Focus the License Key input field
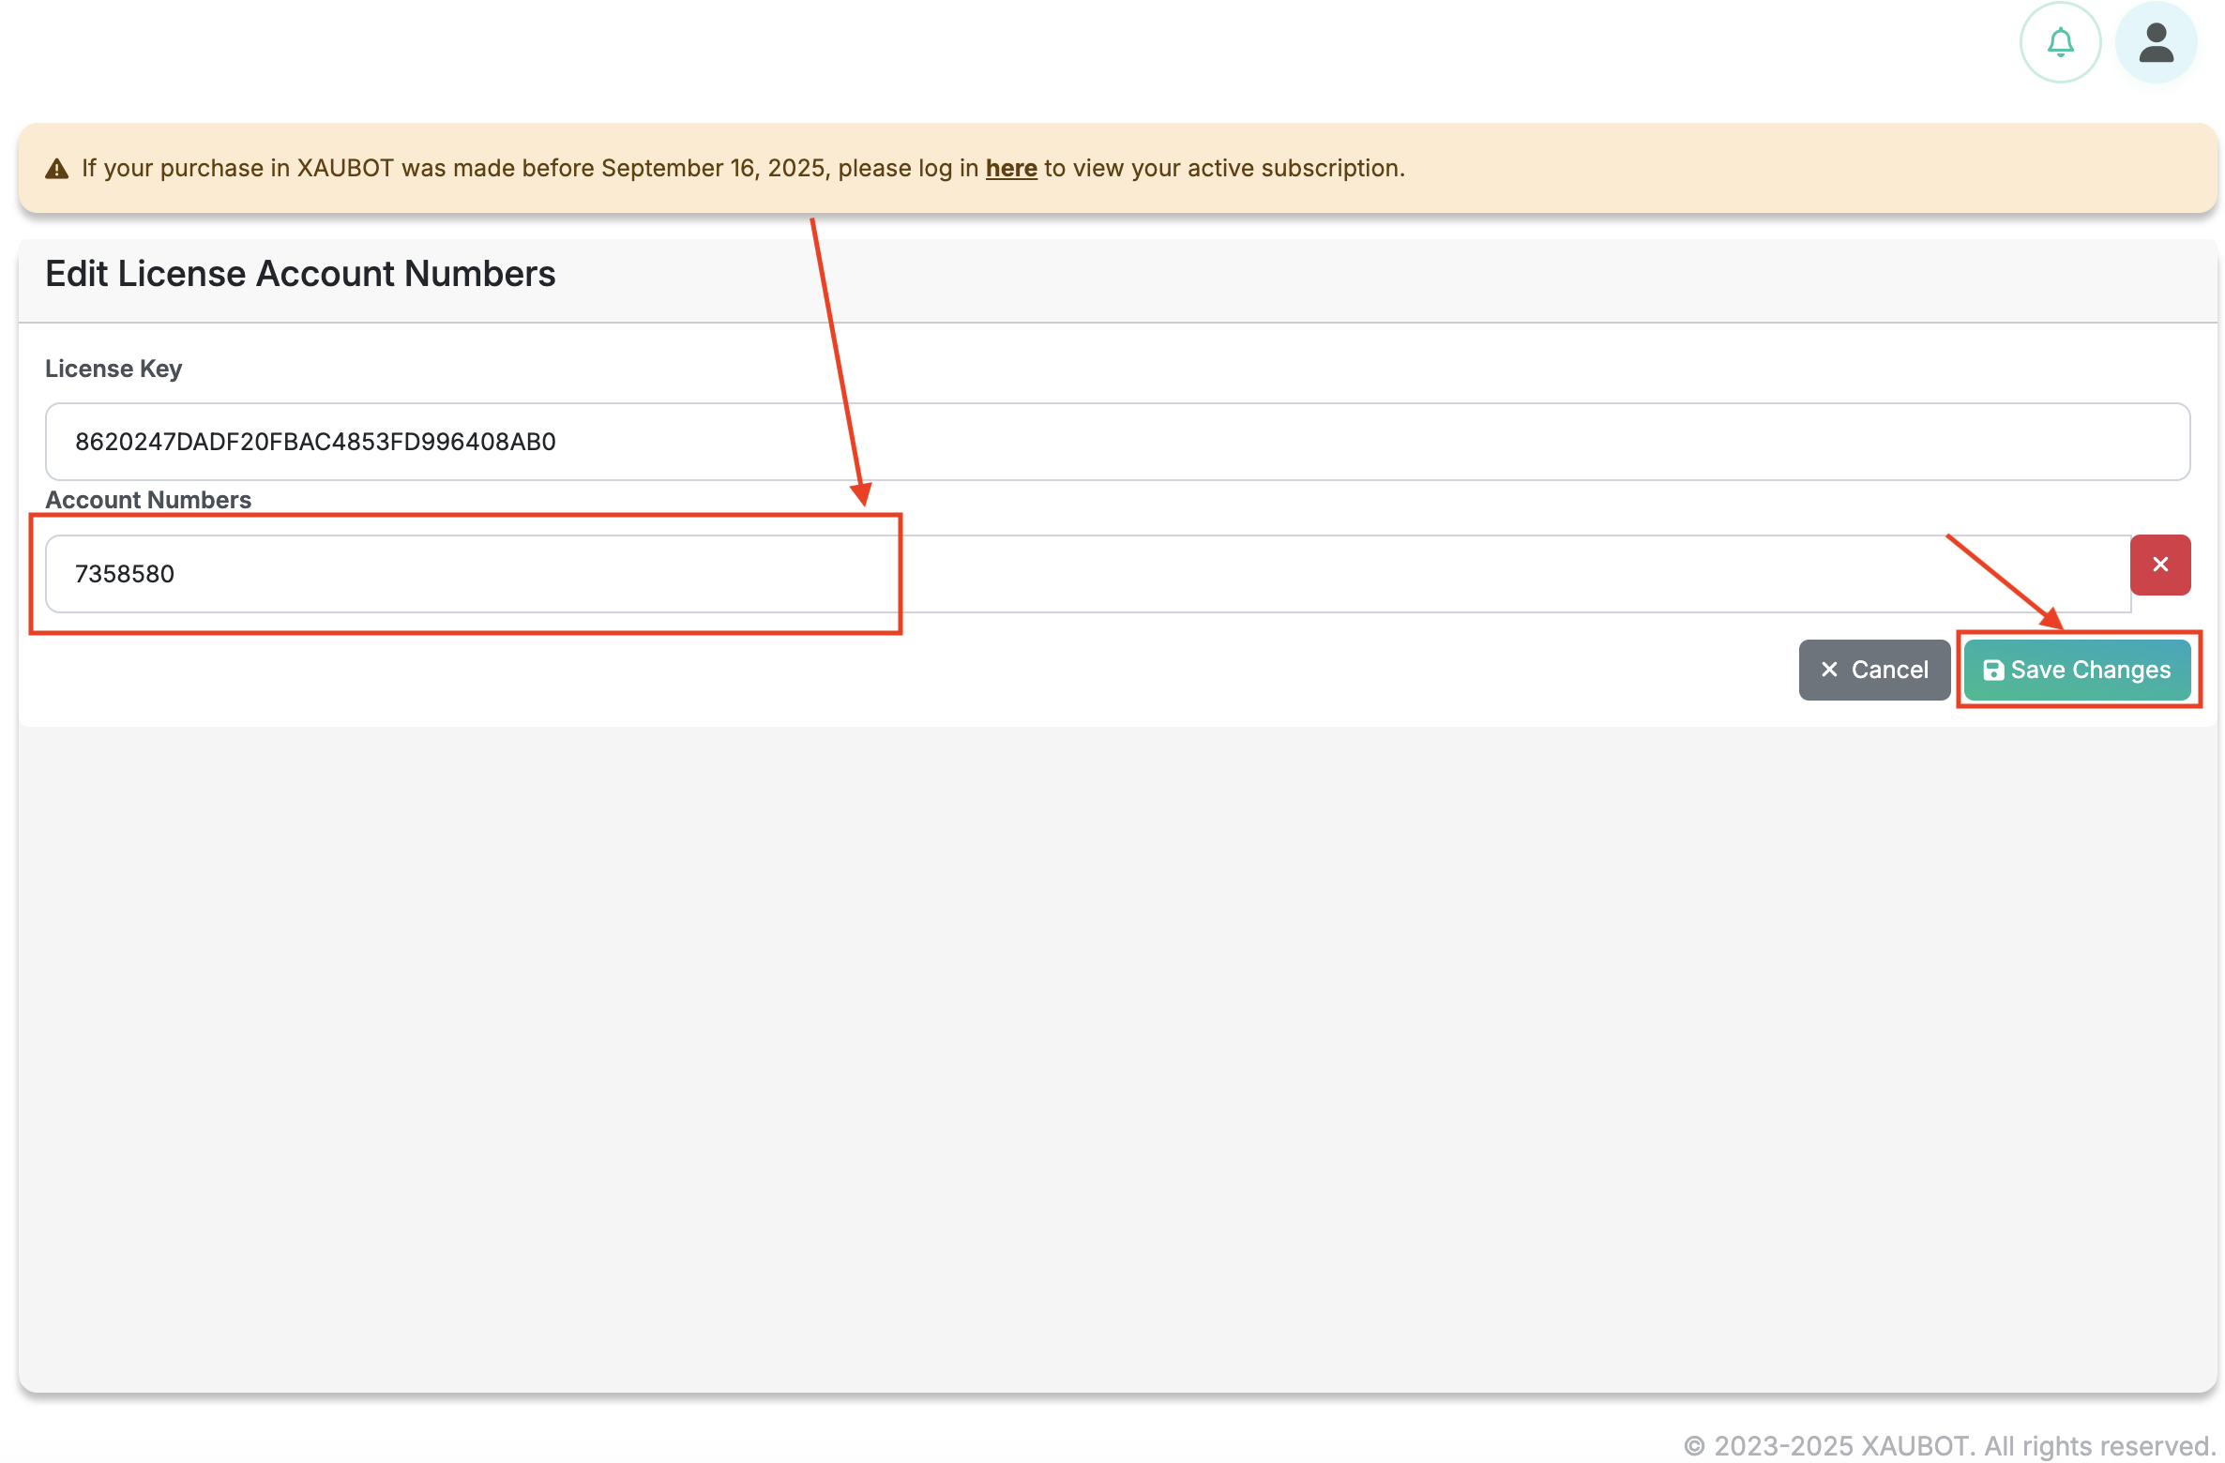This screenshot has width=2225, height=1463. click(x=1313, y=442)
